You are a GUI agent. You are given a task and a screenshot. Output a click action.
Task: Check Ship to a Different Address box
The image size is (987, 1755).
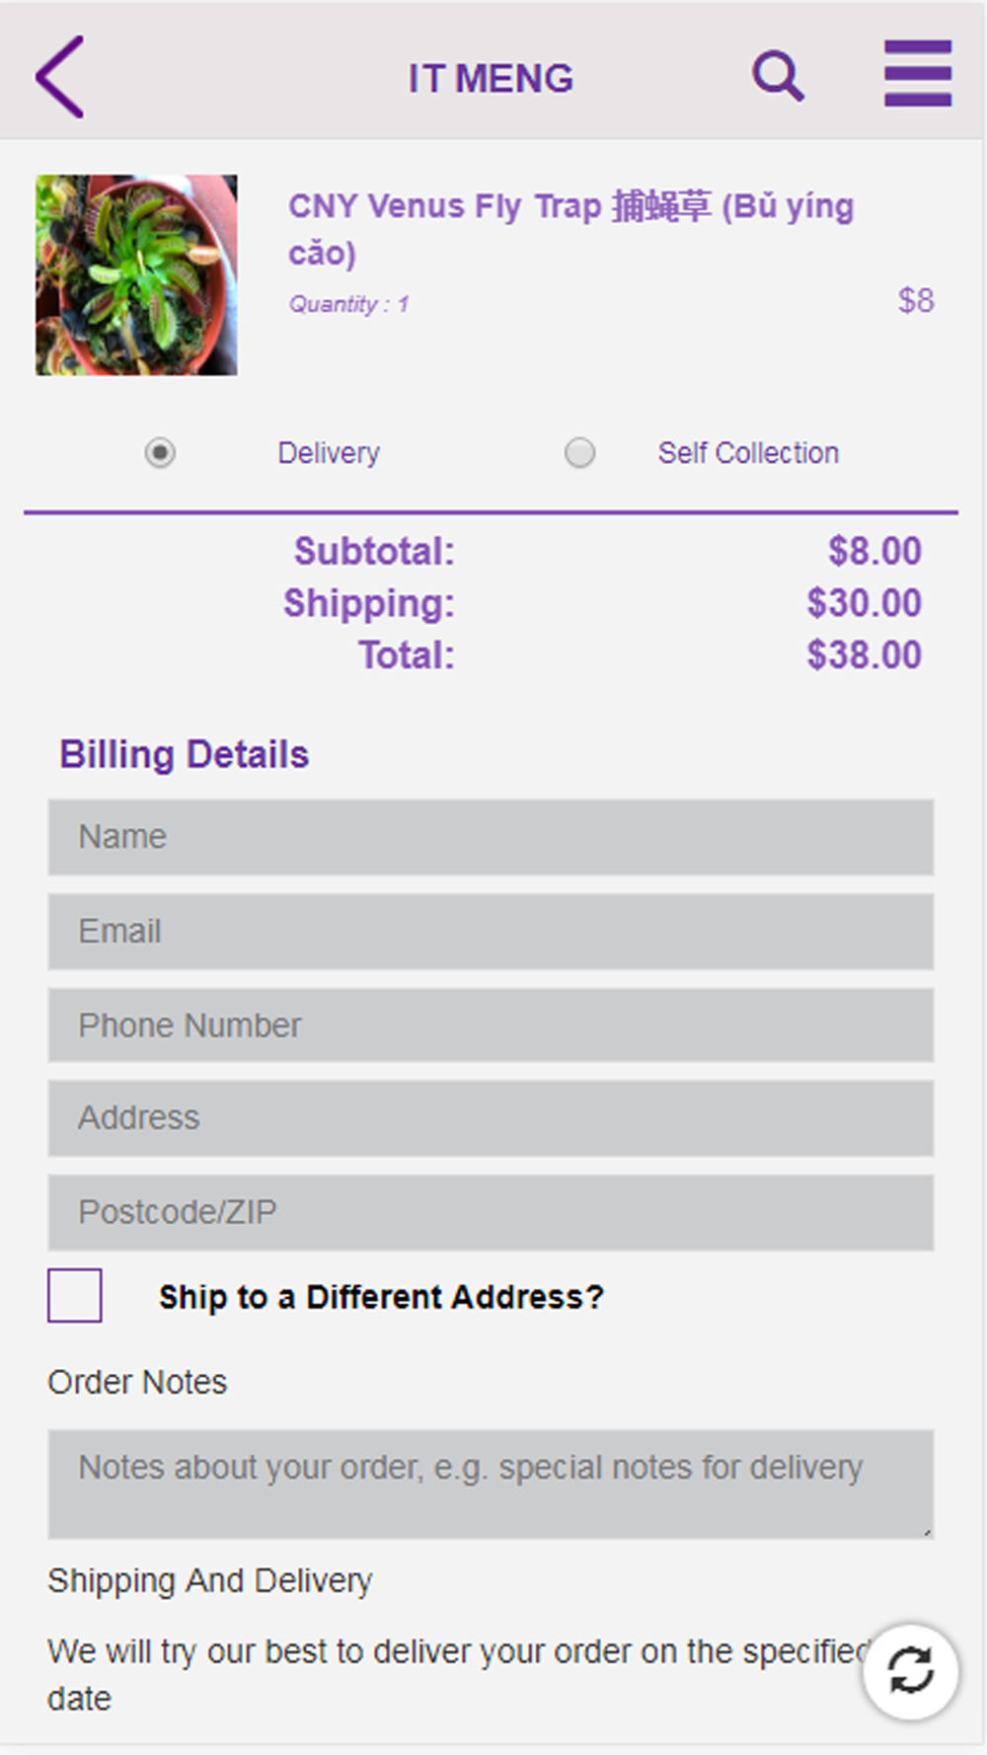[75, 1295]
